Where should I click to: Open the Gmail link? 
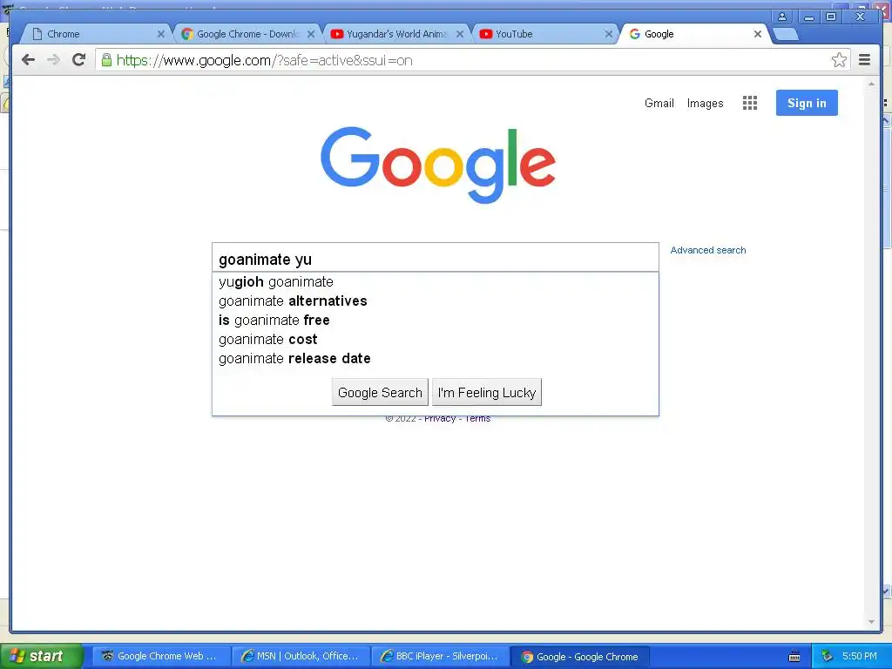[x=659, y=103]
